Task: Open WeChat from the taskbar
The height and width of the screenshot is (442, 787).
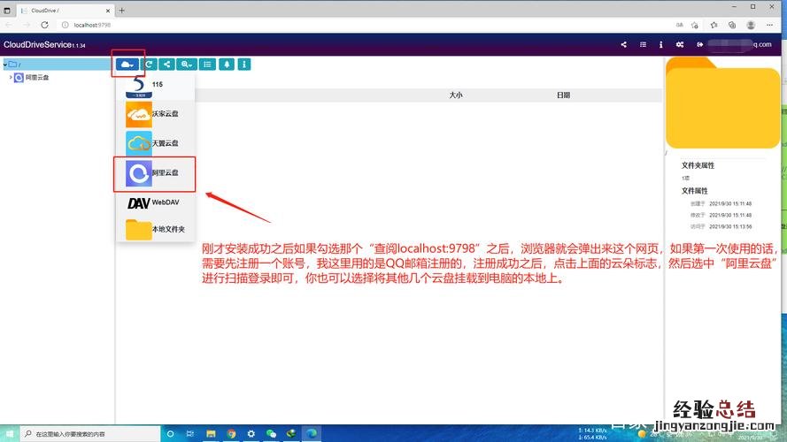Action: pos(272,433)
